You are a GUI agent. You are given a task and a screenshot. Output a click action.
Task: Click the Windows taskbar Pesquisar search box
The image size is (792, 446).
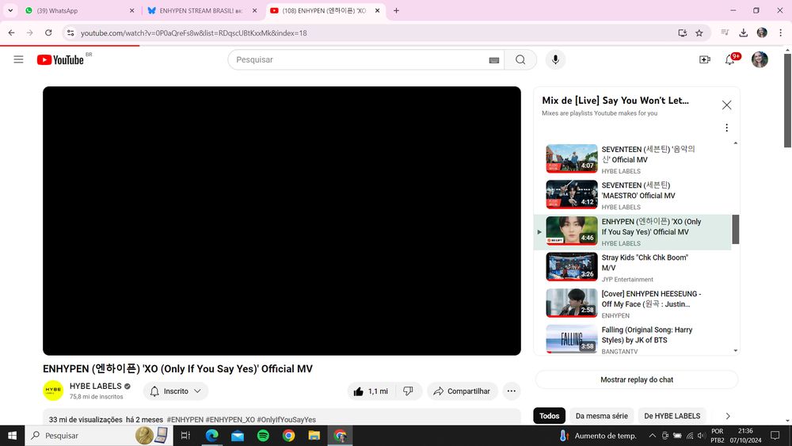point(98,436)
